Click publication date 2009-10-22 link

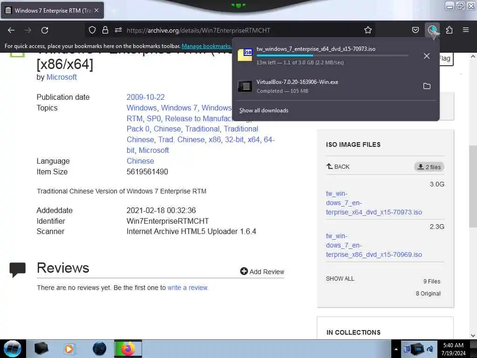[x=145, y=97]
